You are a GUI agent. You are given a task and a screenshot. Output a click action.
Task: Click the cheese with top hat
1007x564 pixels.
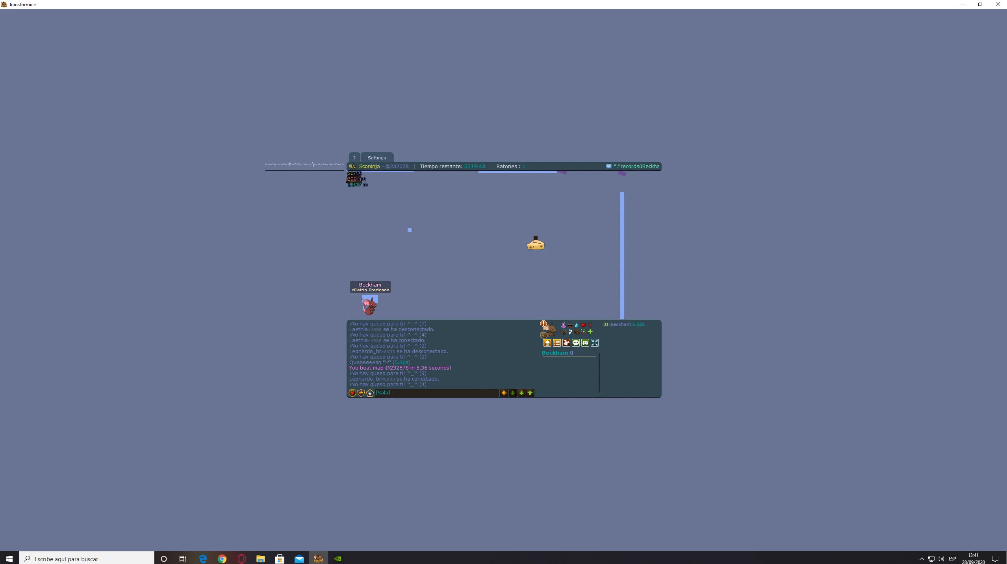tap(536, 243)
